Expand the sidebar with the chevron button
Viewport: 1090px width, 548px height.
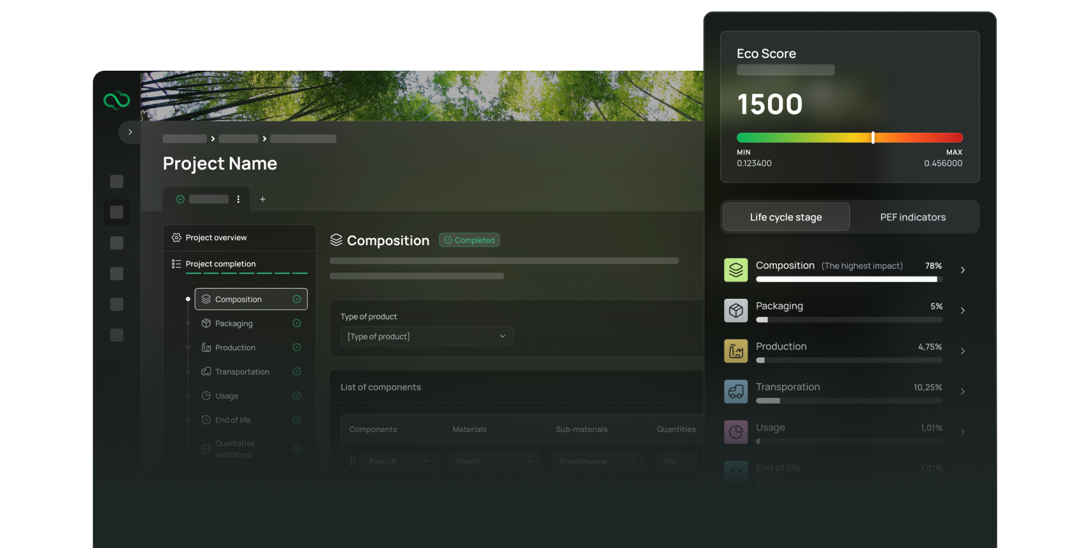tap(130, 132)
